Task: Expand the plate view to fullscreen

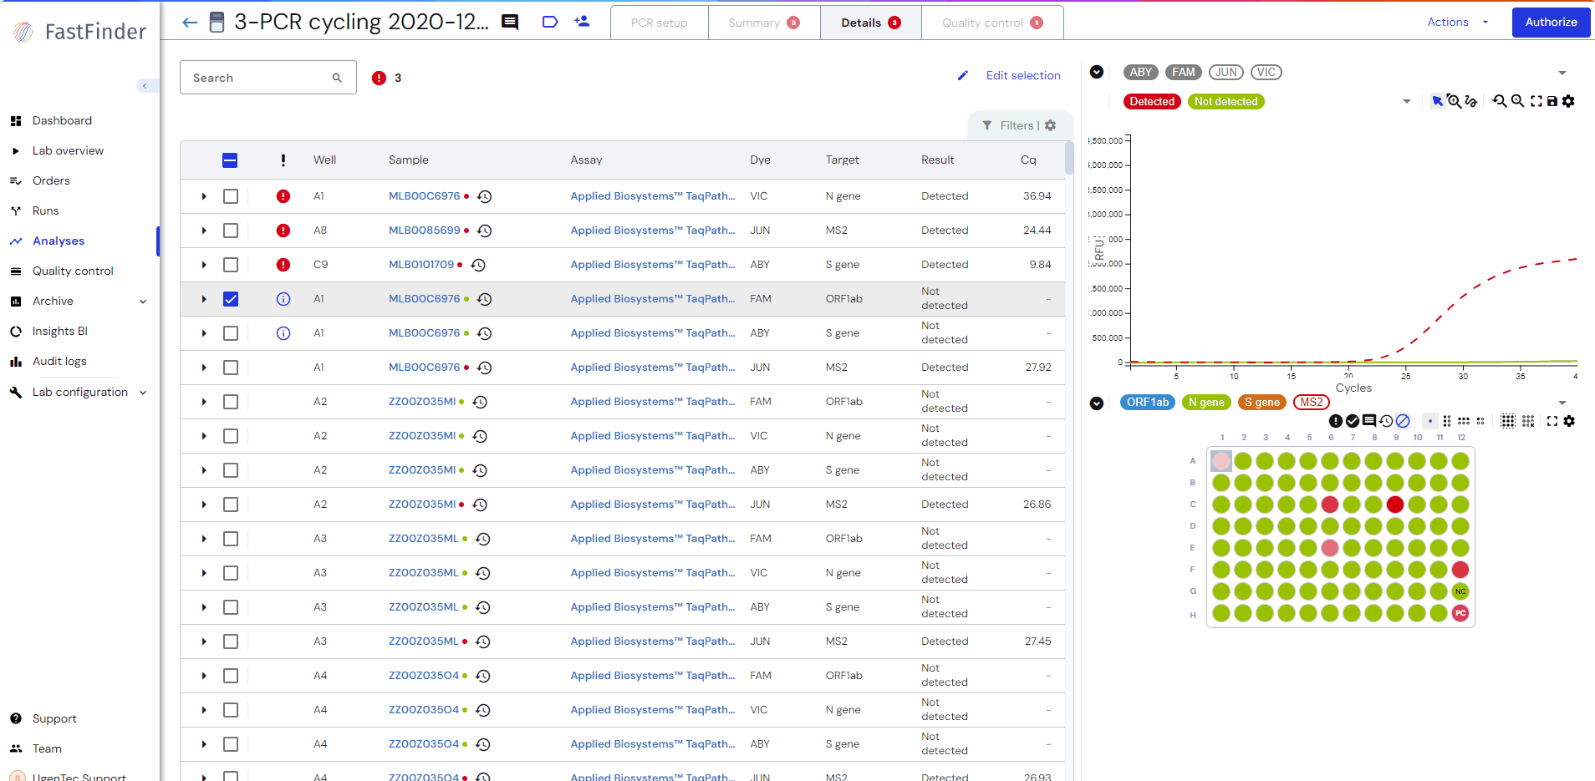Action: point(1552,421)
